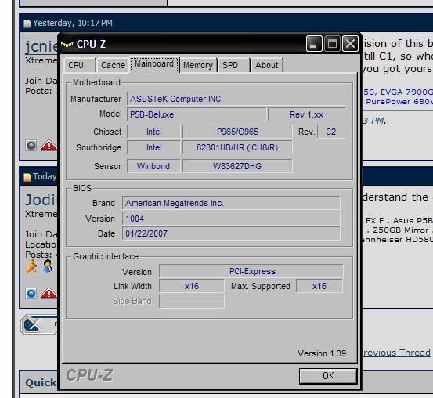The height and width of the screenshot is (398, 433).
Task: Click the chipset revision C2 field
Action: 331,132
